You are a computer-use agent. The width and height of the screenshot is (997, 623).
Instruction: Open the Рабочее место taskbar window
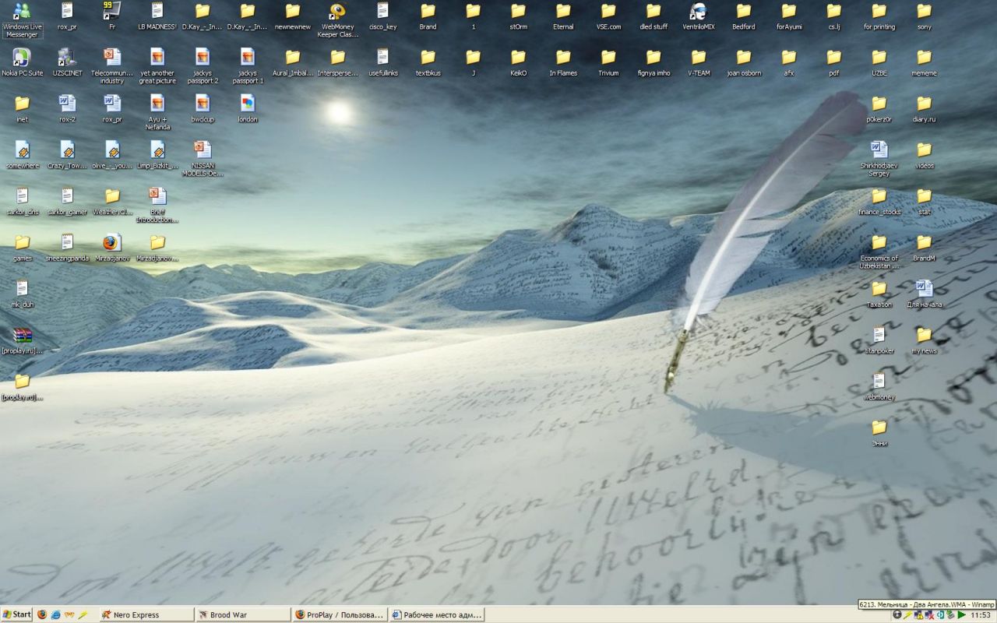(x=436, y=614)
